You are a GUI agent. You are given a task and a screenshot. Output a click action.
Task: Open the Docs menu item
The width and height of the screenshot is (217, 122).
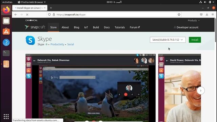pyautogui.click(x=107, y=27)
